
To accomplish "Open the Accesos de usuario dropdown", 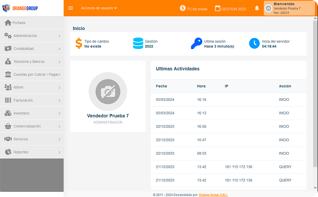I will [99, 8].
